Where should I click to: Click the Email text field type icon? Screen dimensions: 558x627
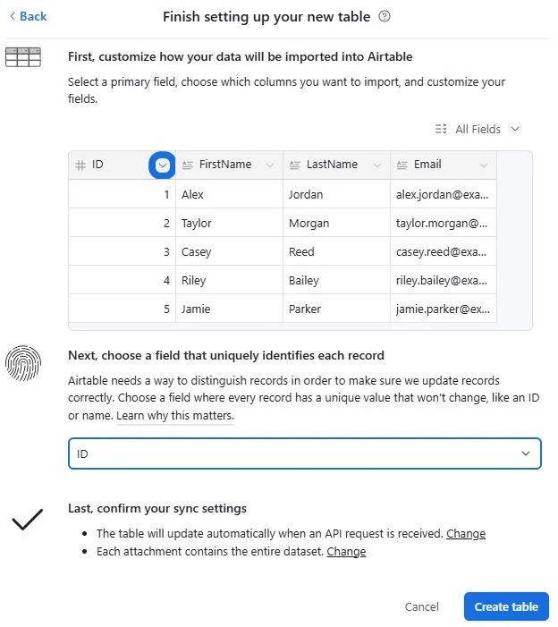[402, 165]
